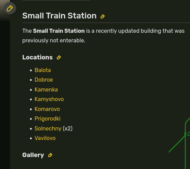Screen dimensions: 190x169
Task: Open the Solnechny location link
Action: [x=48, y=128]
